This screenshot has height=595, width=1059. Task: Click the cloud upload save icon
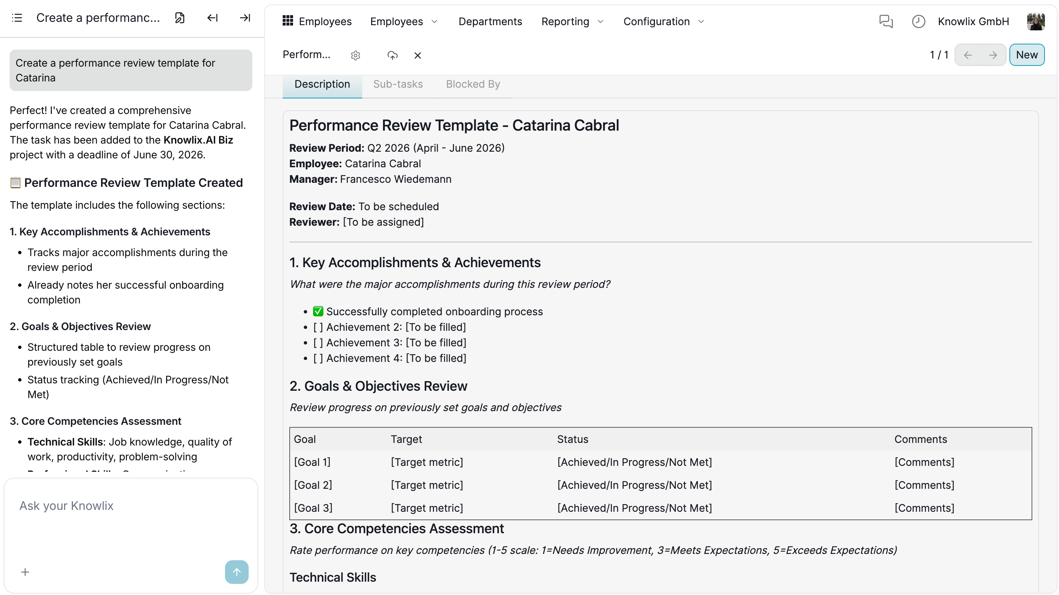click(392, 55)
